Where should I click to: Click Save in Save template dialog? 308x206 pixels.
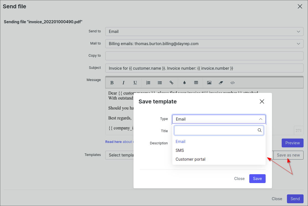click(257, 179)
